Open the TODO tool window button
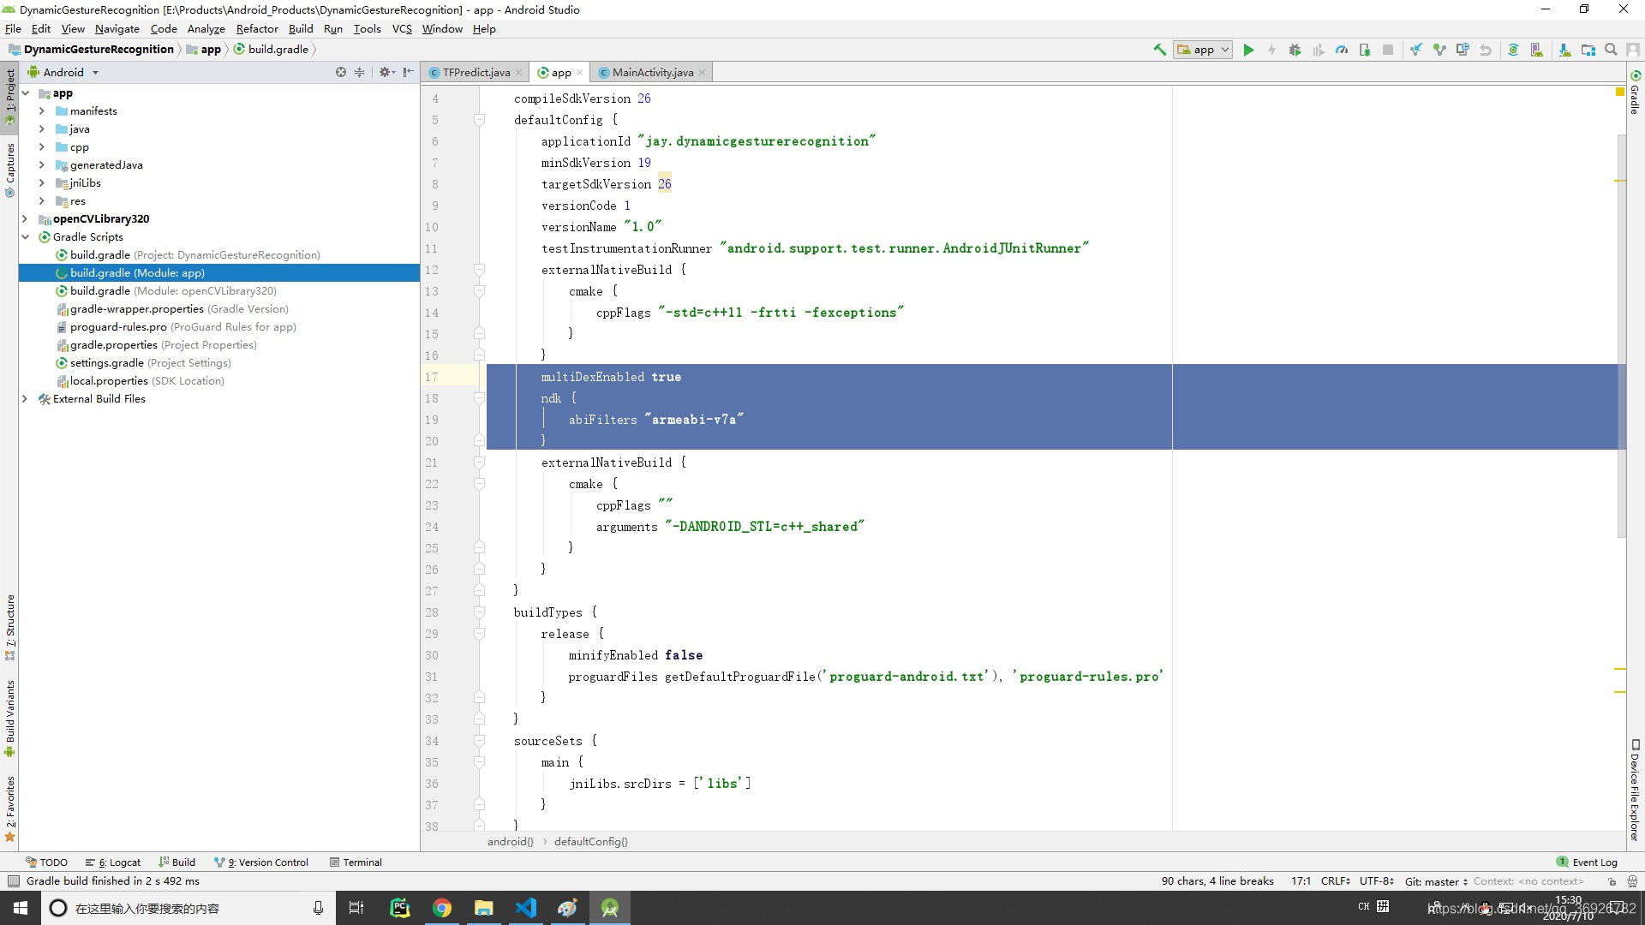 (x=46, y=862)
